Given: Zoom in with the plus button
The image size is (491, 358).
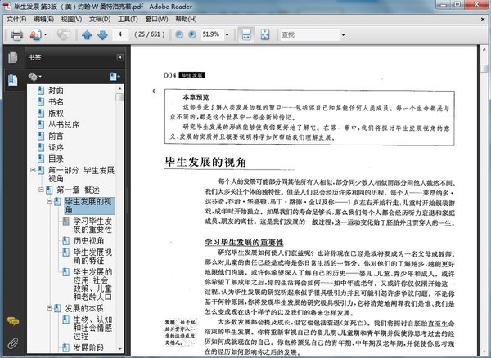Looking at the screenshot, I should 192,34.
